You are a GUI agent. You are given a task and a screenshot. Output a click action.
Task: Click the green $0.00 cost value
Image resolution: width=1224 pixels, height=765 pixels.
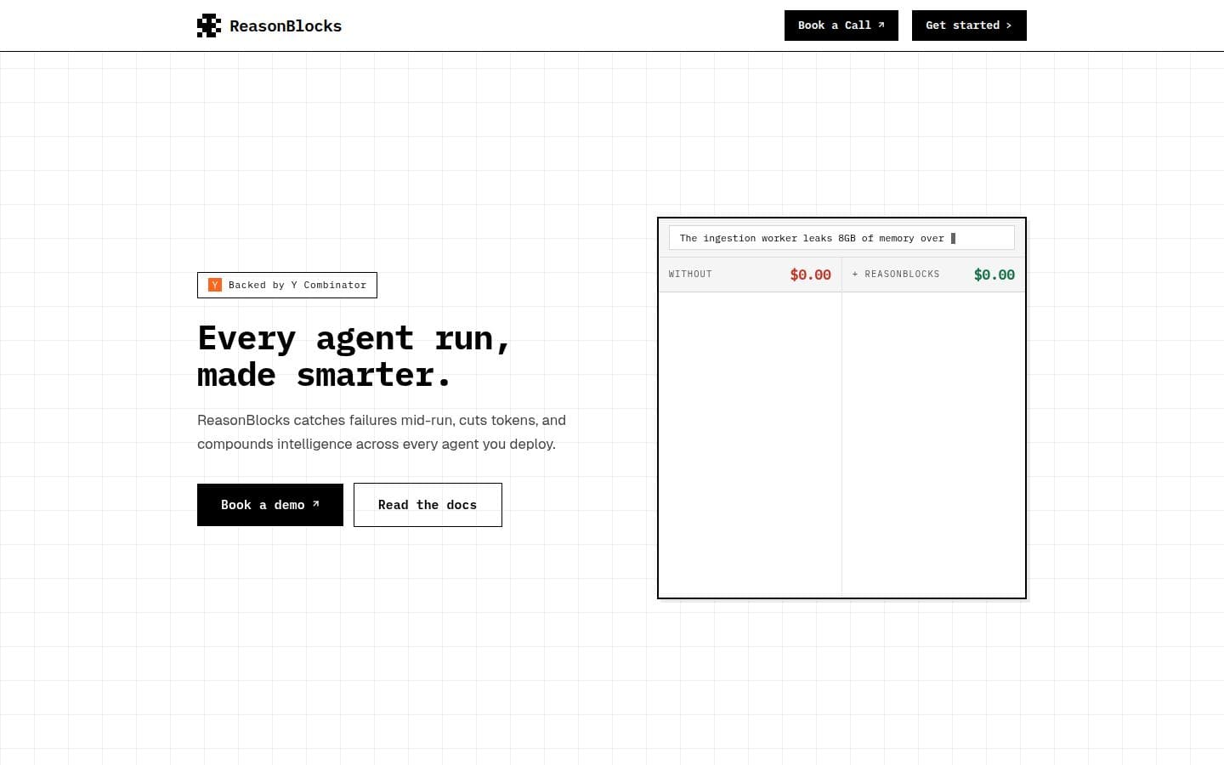[994, 275]
